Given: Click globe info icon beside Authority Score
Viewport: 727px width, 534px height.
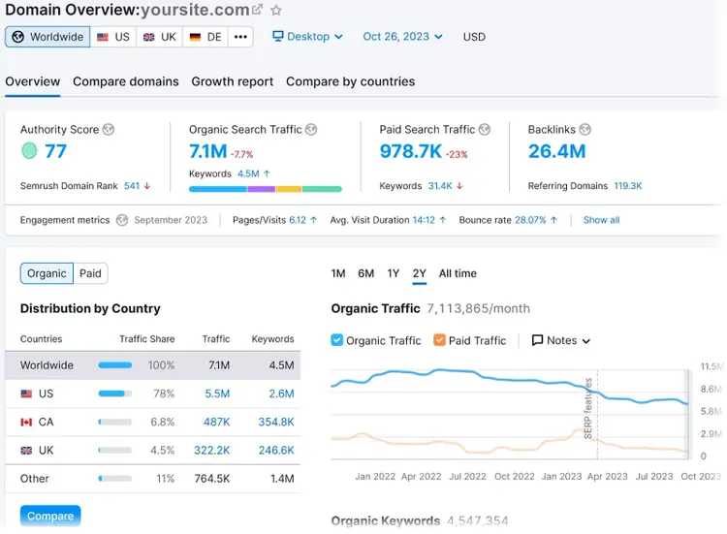Looking at the screenshot, I should click(x=109, y=129).
